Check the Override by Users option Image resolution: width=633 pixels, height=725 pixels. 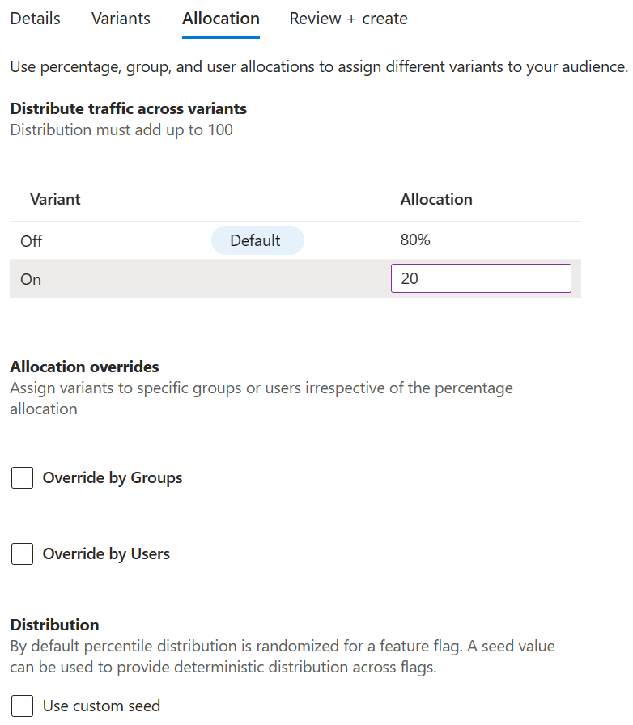[22, 553]
